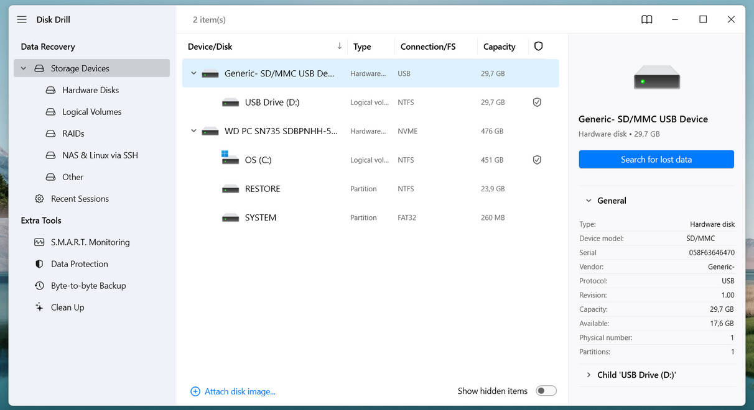This screenshot has height=410, width=754.
Task: Click the Generic- SD/MMC drive icon in list
Action: 210,74
